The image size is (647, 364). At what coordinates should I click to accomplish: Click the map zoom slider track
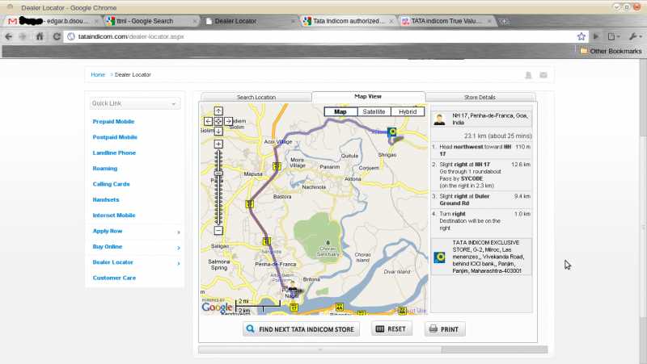218,187
